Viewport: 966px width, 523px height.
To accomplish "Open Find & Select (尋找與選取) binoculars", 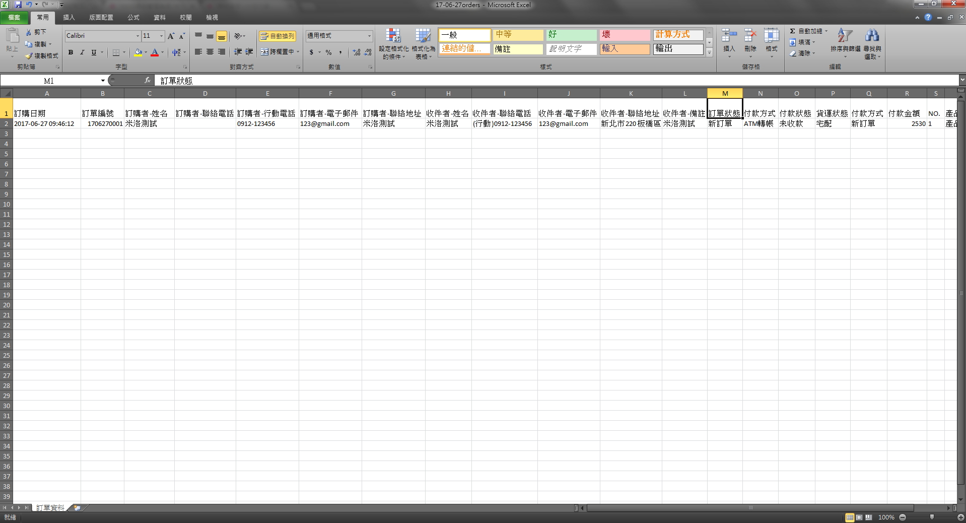I will click(872, 41).
